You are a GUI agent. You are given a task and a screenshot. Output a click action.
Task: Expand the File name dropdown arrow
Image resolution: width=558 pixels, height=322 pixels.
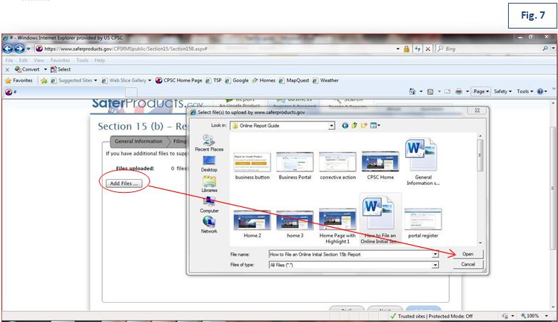[x=435, y=253]
